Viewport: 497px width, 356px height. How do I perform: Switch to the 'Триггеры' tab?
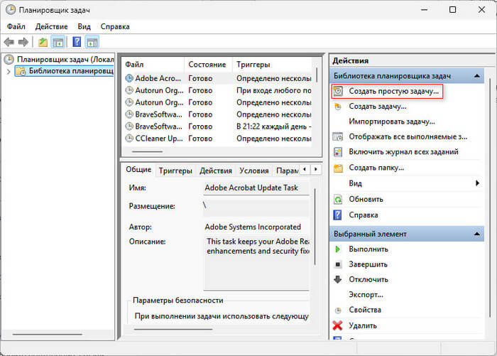(x=175, y=171)
